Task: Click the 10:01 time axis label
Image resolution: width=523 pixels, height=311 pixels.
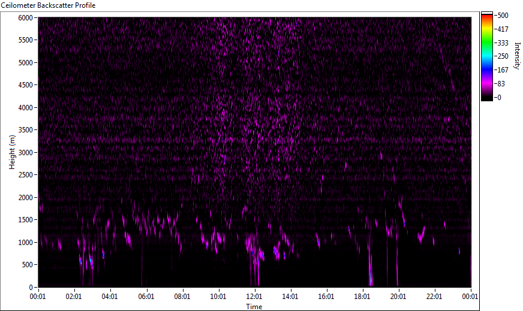Action: click(x=218, y=297)
